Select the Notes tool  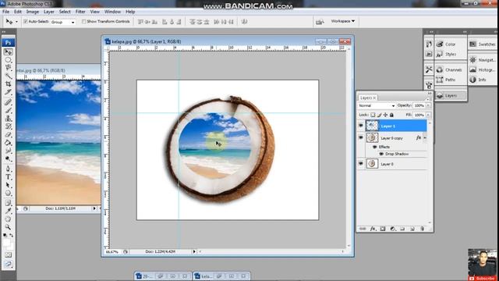tap(9, 203)
